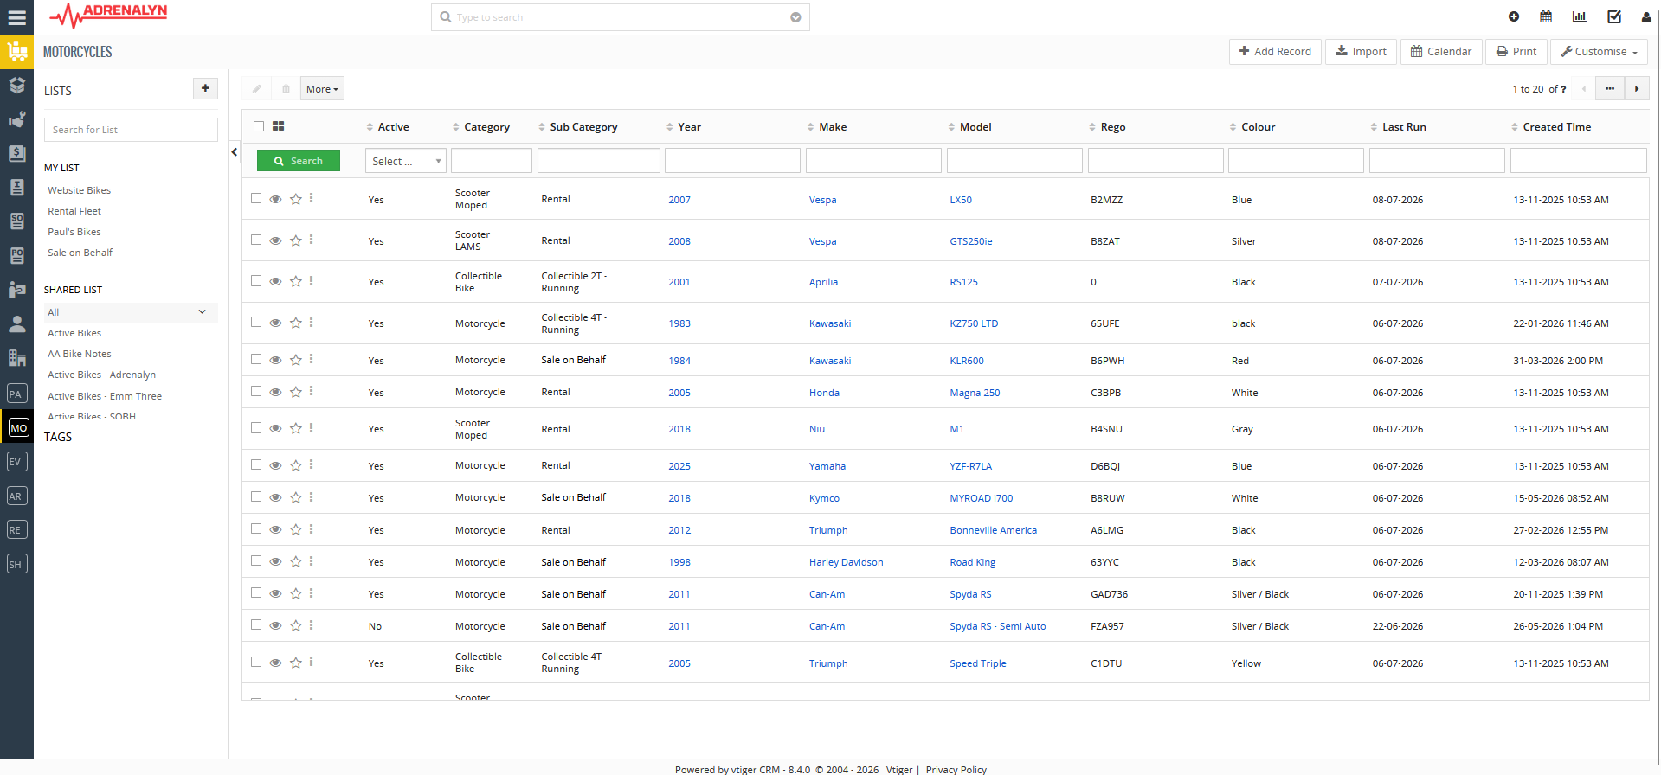The width and height of the screenshot is (1661, 775).
Task: Click the Adrenalyn logo
Action: [x=108, y=16]
